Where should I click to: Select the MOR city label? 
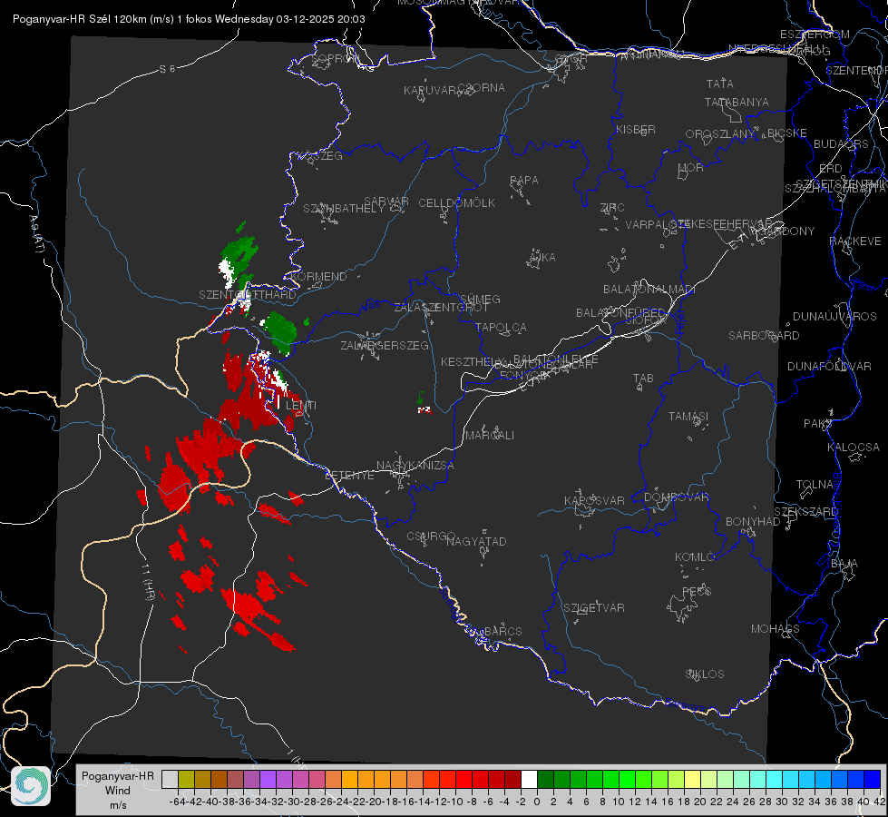(690, 167)
